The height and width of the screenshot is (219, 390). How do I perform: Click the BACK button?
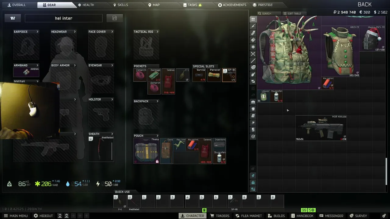coord(365,4)
